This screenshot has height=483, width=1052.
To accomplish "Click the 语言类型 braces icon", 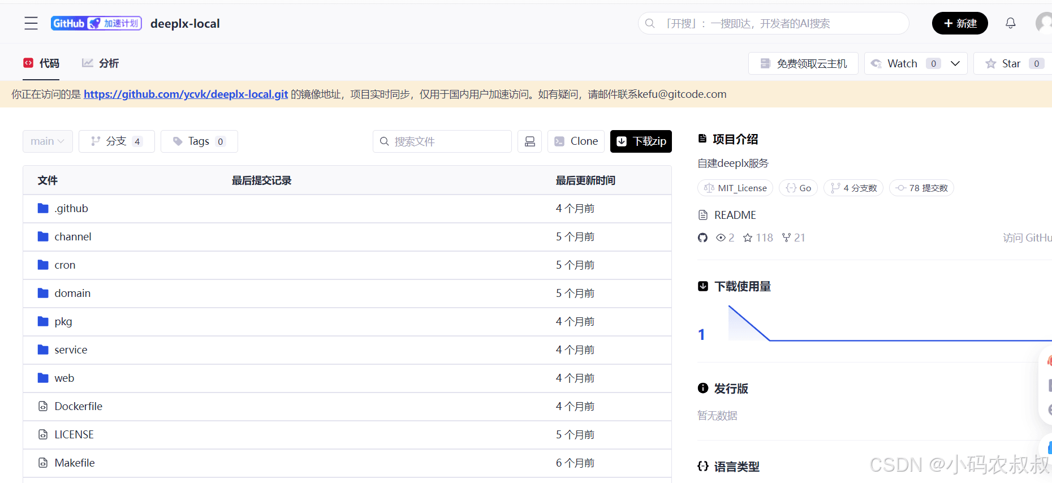I will (703, 466).
